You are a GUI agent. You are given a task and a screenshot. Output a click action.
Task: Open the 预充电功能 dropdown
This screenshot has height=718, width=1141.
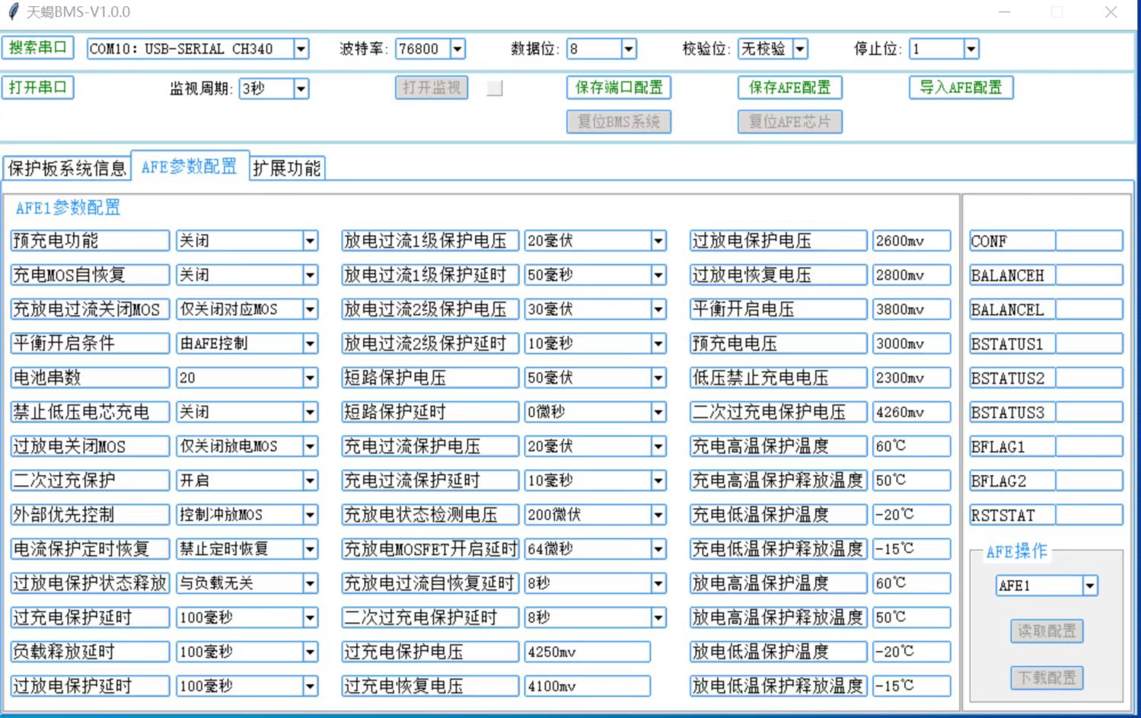[x=310, y=241]
